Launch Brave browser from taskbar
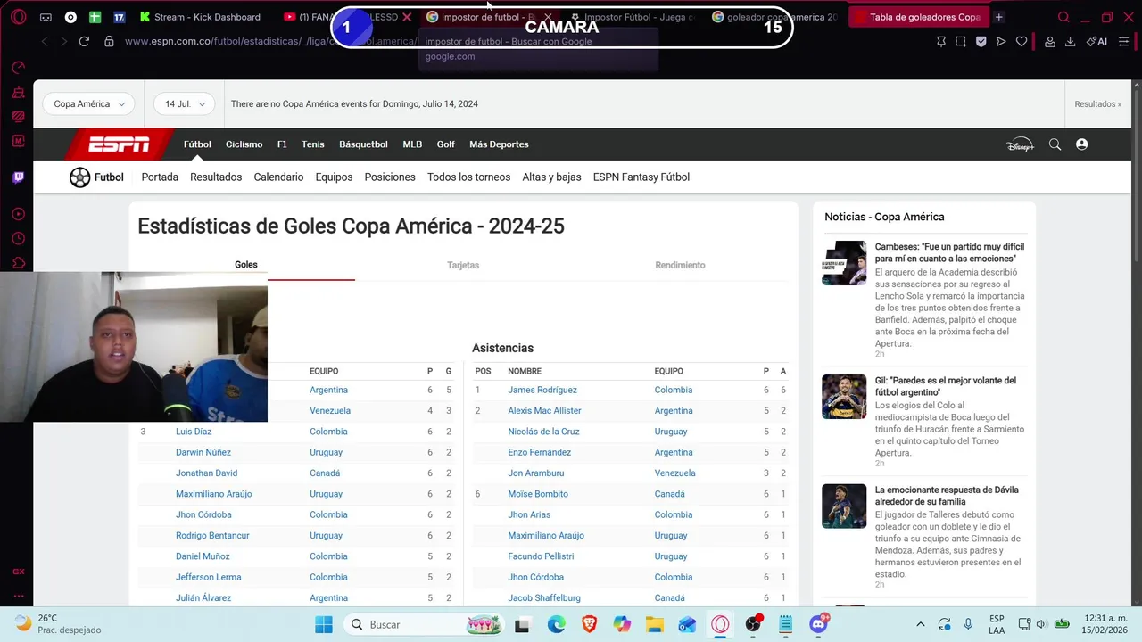 point(589,624)
